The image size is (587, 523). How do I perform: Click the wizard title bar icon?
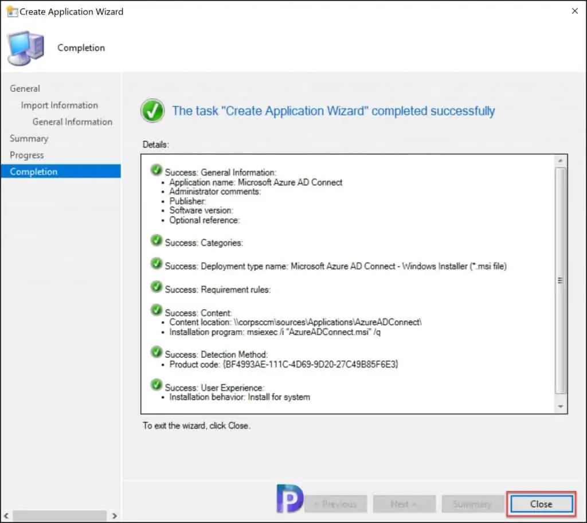(x=12, y=11)
